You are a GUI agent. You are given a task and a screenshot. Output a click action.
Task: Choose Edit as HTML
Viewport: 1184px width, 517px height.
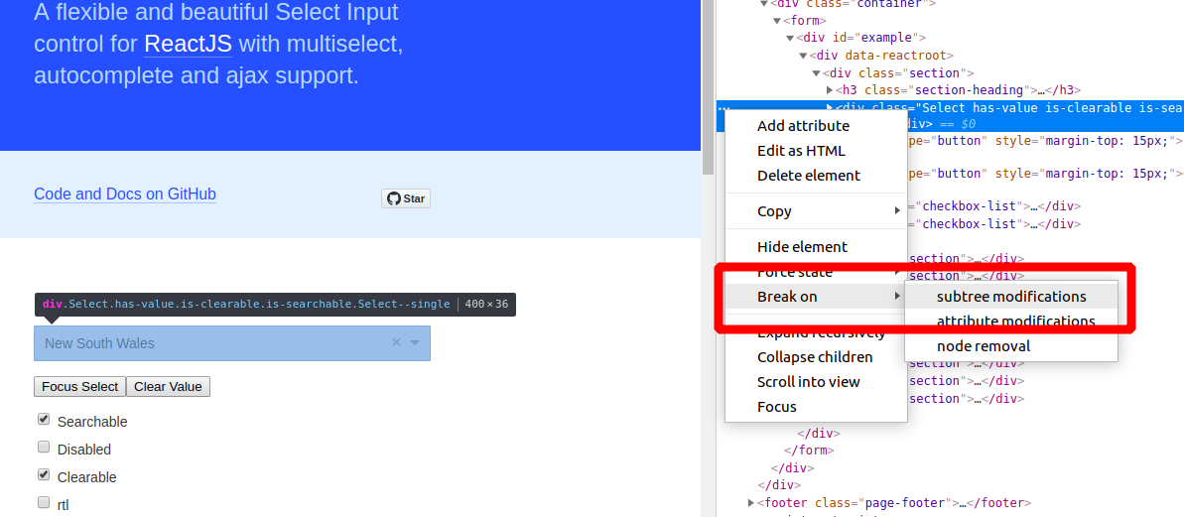(816, 151)
